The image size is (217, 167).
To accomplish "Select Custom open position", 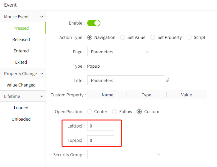I will click(x=139, y=112).
